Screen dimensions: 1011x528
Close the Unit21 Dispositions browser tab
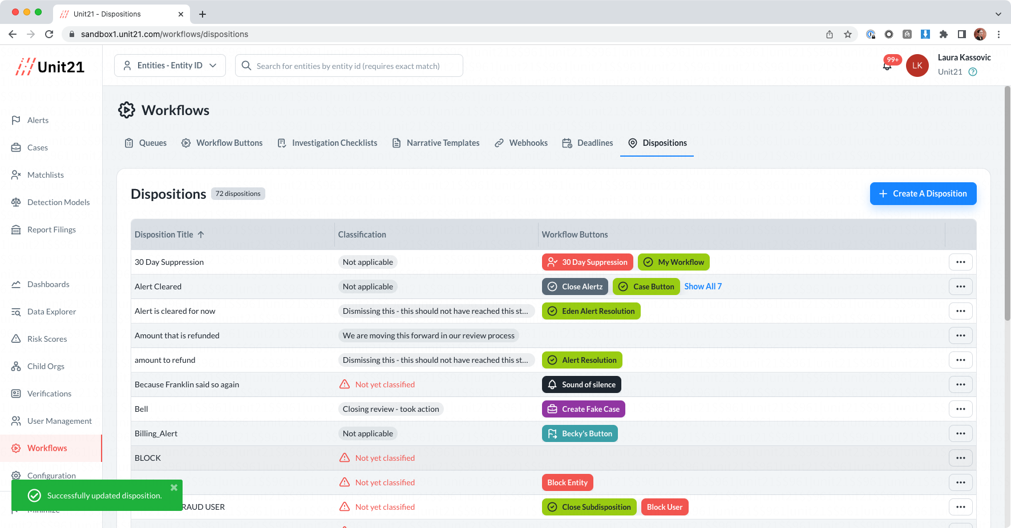[x=181, y=14]
